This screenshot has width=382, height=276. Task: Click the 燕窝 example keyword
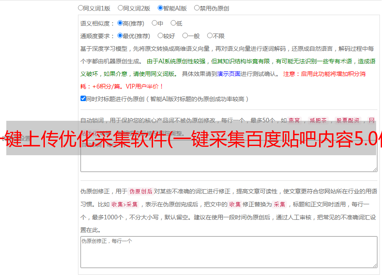(294, 120)
